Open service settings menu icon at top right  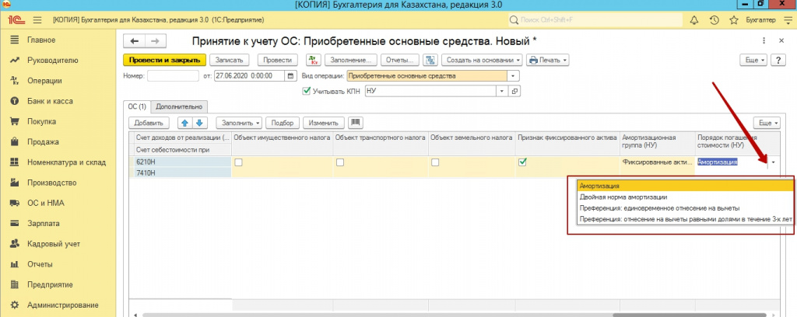coord(788,20)
